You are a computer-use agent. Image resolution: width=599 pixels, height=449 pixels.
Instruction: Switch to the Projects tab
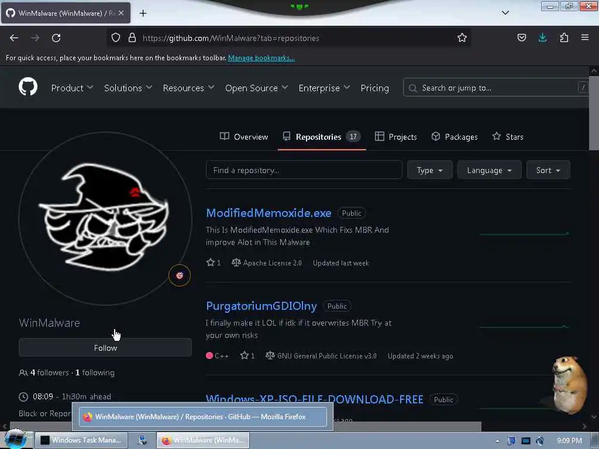(x=395, y=137)
